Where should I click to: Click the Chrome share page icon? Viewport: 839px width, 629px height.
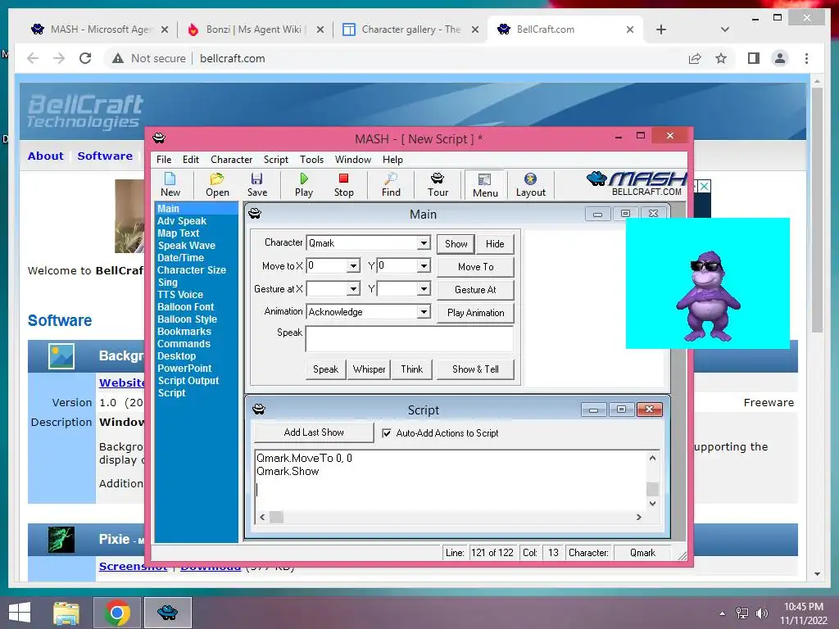coord(695,58)
